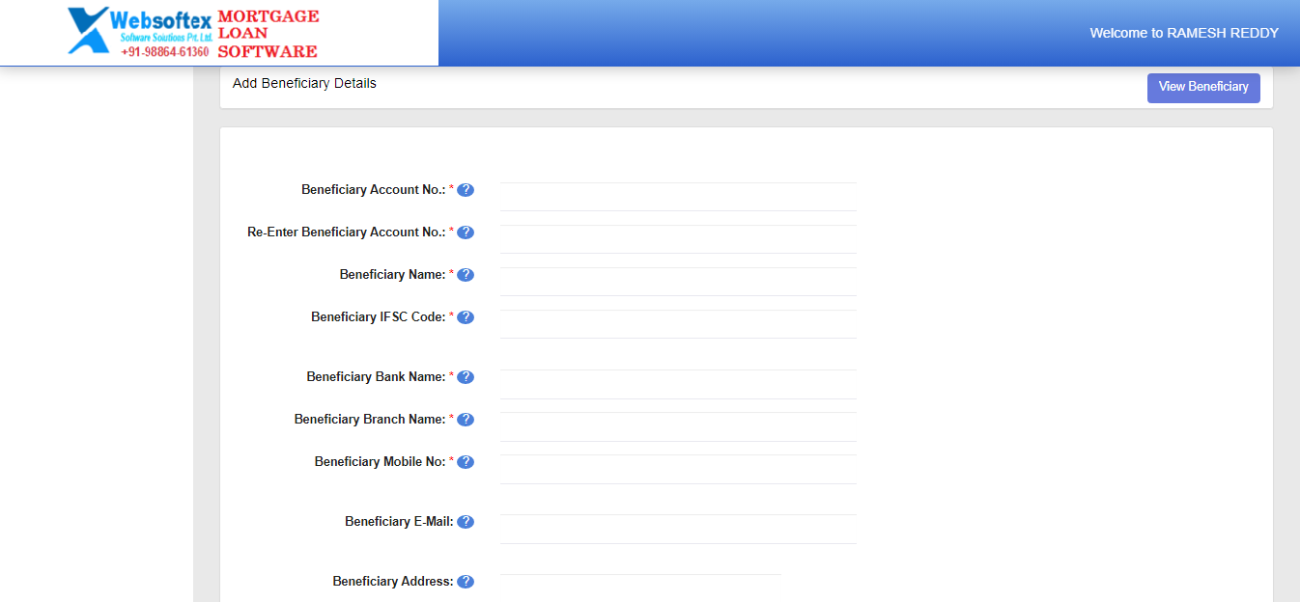Click help icon next to Beneficiary Mobile No
Viewport: 1300px width, 602px height.
[x=466, y=462]
